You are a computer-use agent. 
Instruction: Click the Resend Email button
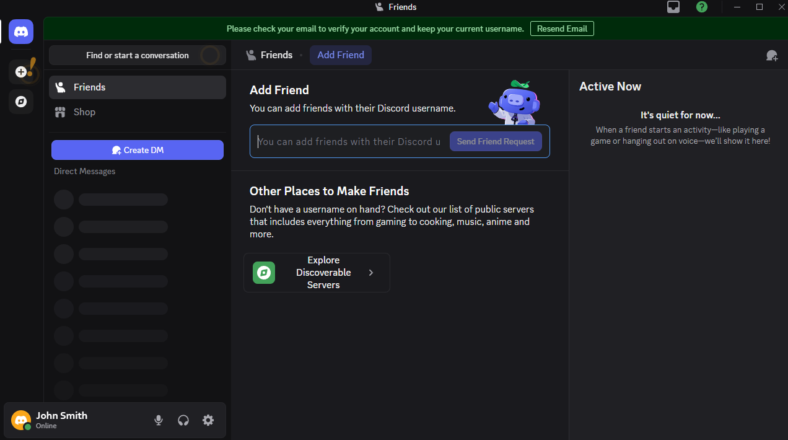(562, 29)
